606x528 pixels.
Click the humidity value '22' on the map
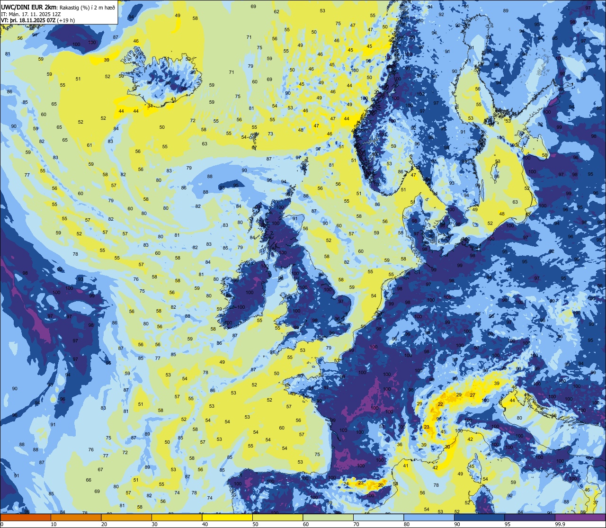440,404
